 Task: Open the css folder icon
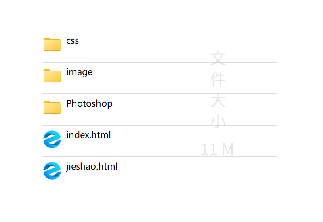pos(52,44)
